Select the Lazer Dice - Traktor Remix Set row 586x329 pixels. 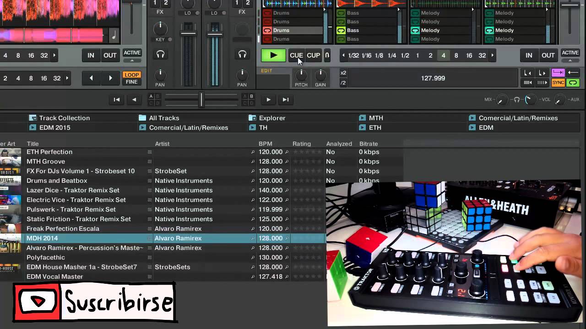(163, 190)
